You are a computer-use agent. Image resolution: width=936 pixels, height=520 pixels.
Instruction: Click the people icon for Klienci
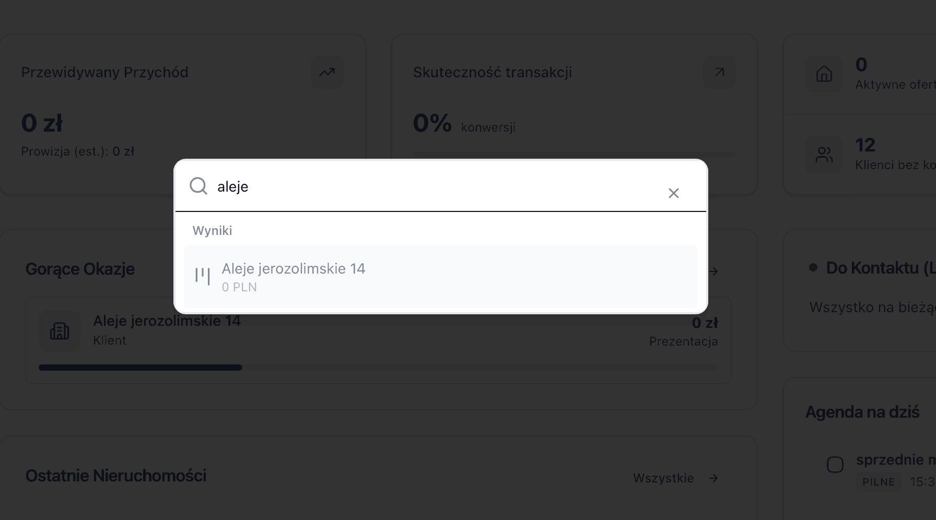[824, 155]
